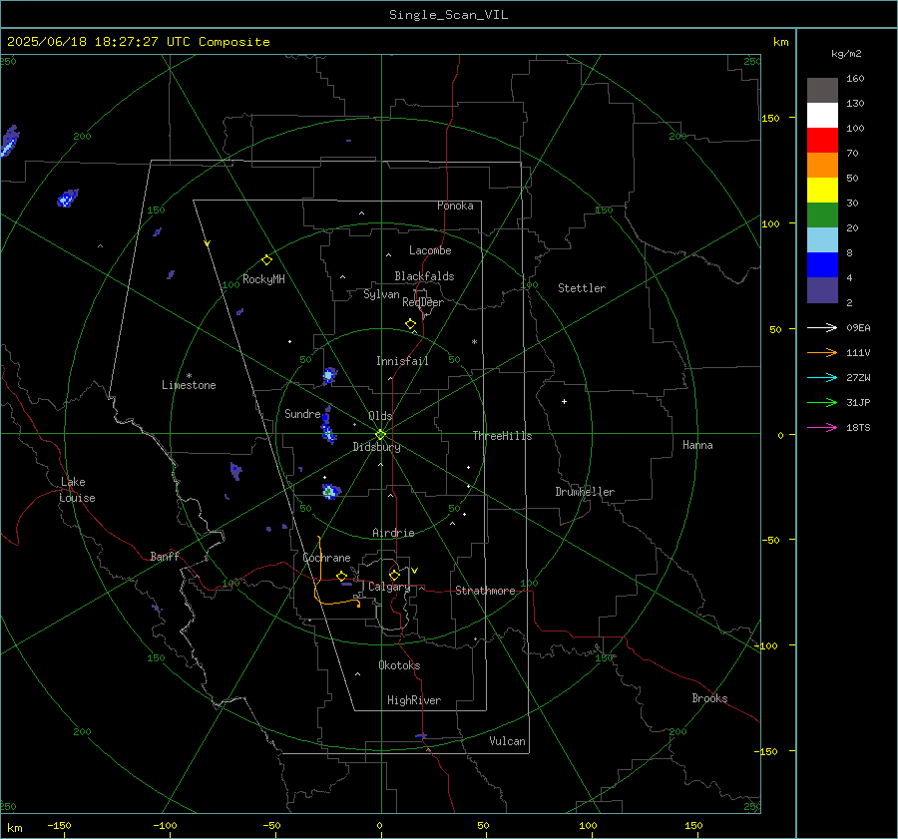Viewport: 898px width, 839px height.
Task: Click the storm cell just east of Sundre
Action: pyautogui.click(x=327, y=427)
